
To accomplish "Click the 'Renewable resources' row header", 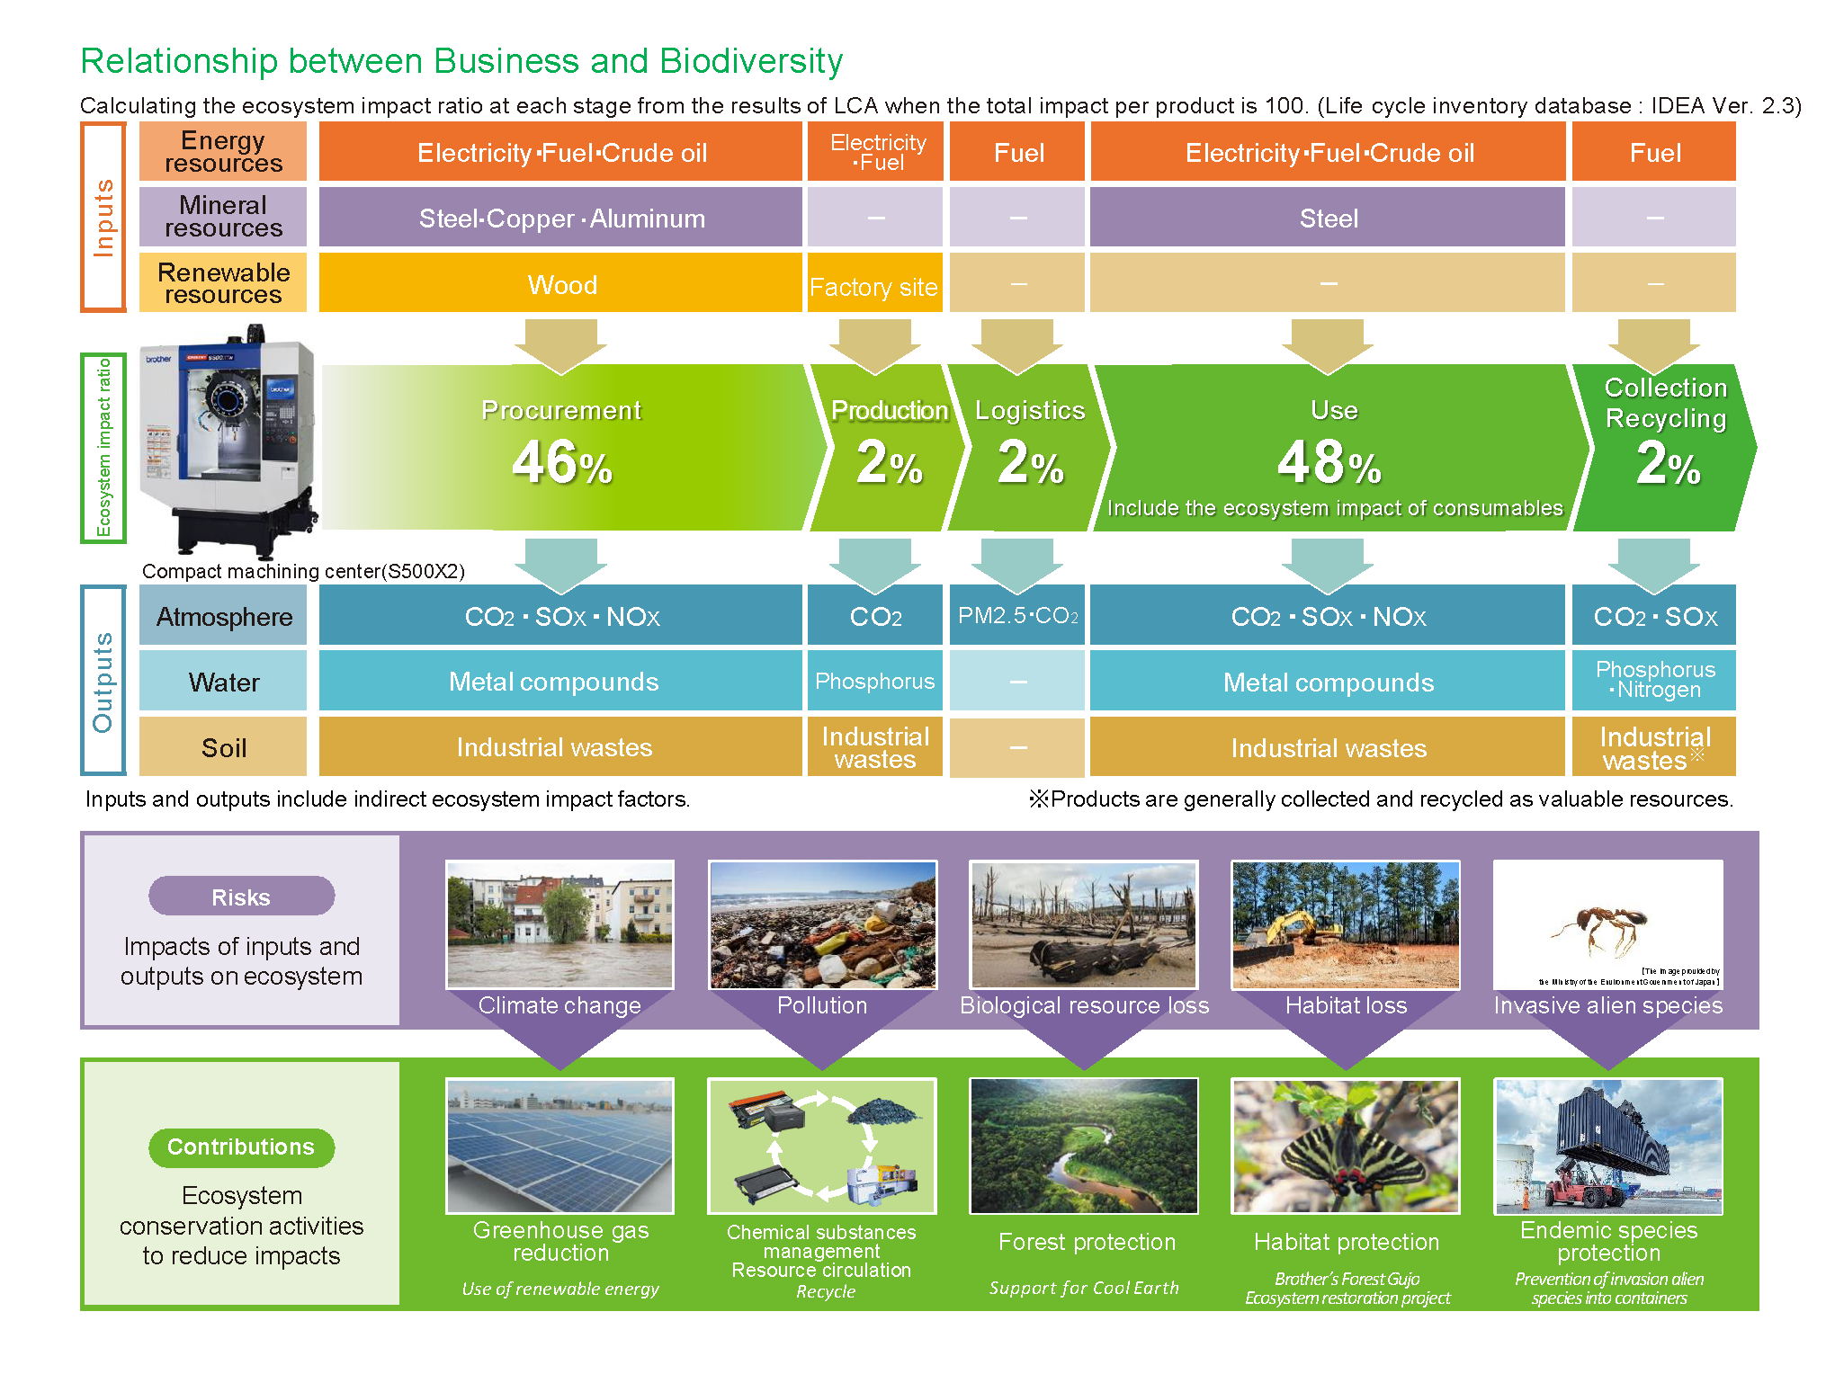I will click(223, 282).
